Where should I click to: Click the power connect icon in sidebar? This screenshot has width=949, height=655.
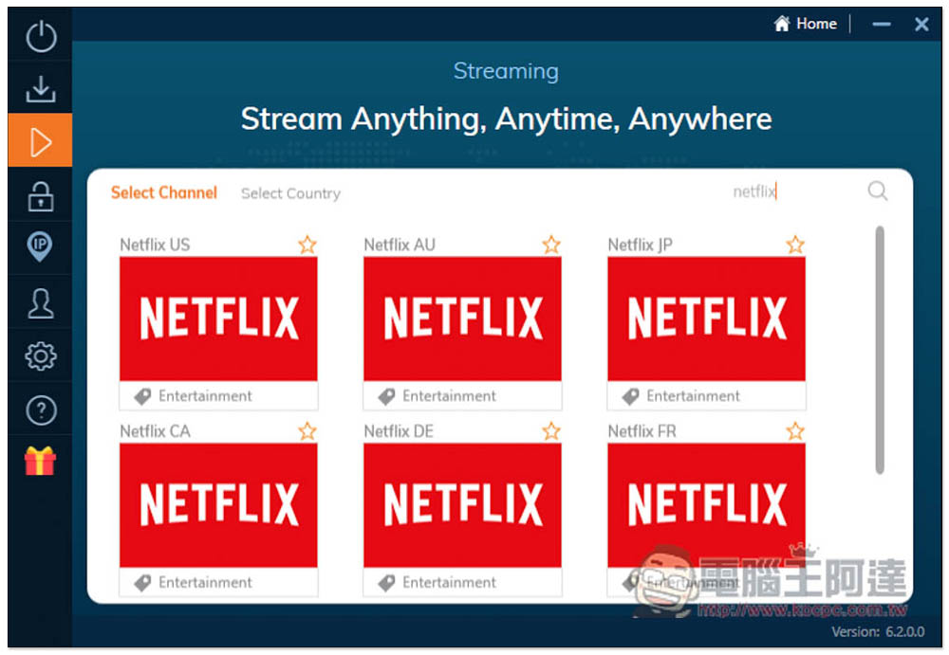pyautogui.click(x=41, y=36)
